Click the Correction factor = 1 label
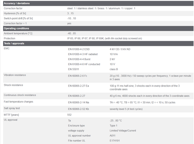Screen dimensions: 194x144 tap(15, 24)
